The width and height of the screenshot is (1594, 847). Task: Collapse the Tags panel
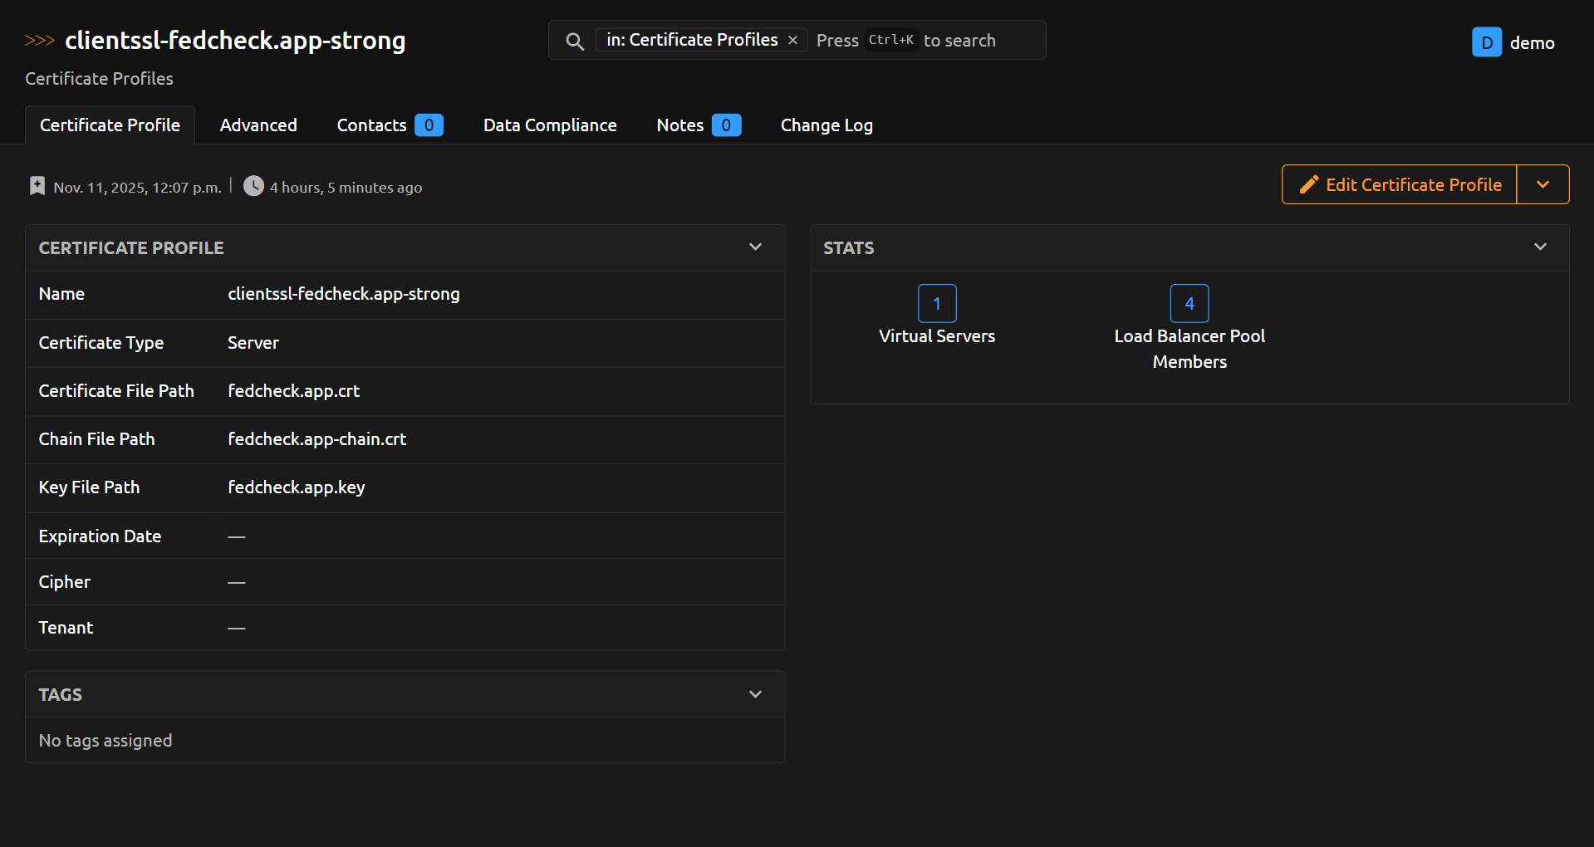[755, 694]
